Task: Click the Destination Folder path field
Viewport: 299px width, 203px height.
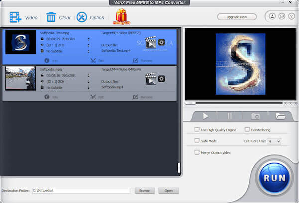Action: pos(81,190)
